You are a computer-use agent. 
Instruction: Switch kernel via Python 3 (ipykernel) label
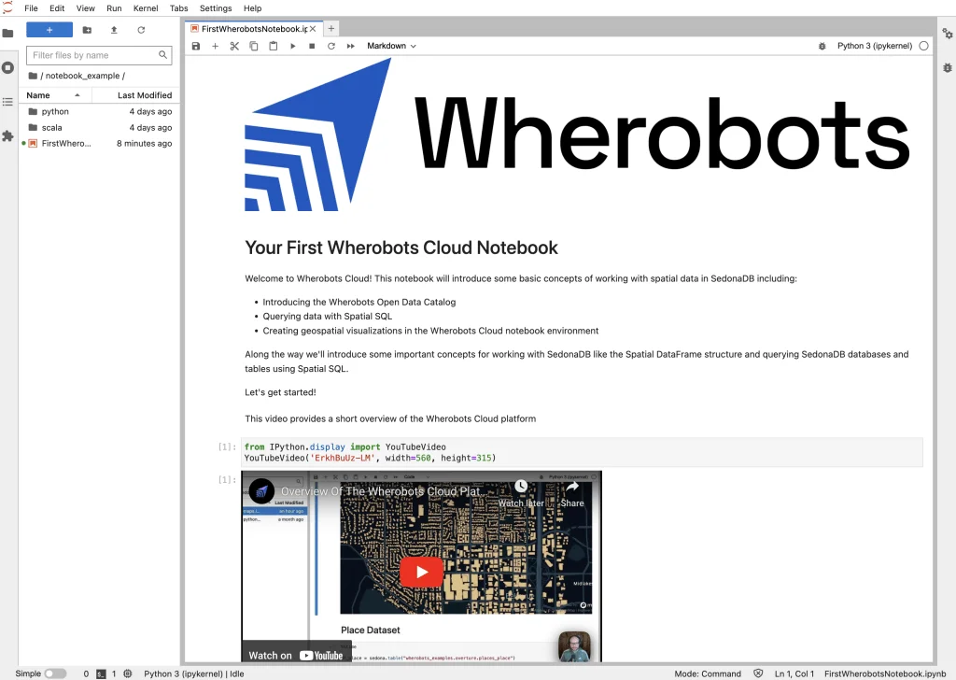874,46
